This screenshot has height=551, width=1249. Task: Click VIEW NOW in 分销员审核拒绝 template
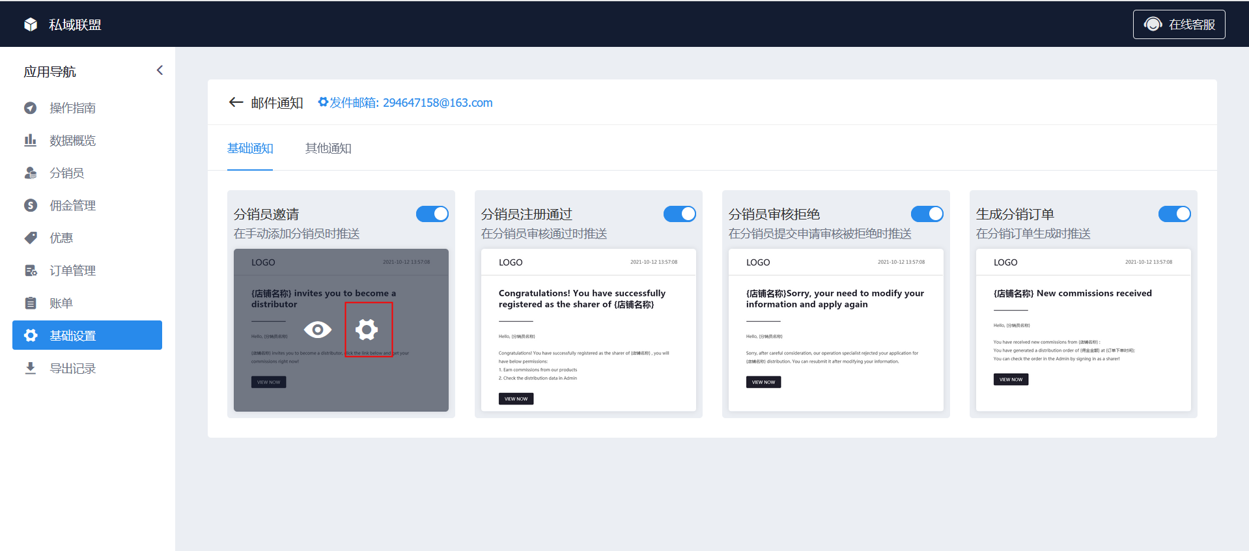pos(763,382)
